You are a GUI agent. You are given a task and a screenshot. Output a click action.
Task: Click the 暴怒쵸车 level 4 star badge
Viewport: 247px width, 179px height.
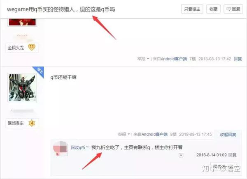pos(32,123)
